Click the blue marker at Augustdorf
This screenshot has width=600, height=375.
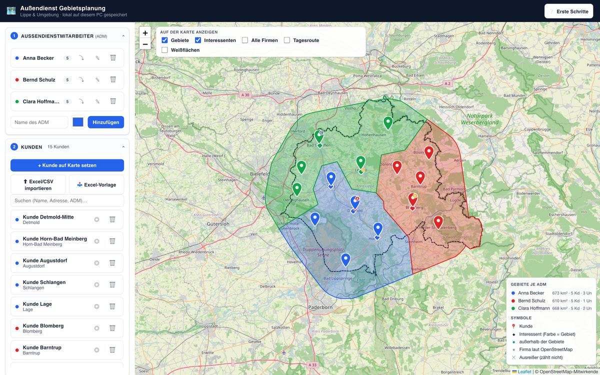click(x=315, y=218)
